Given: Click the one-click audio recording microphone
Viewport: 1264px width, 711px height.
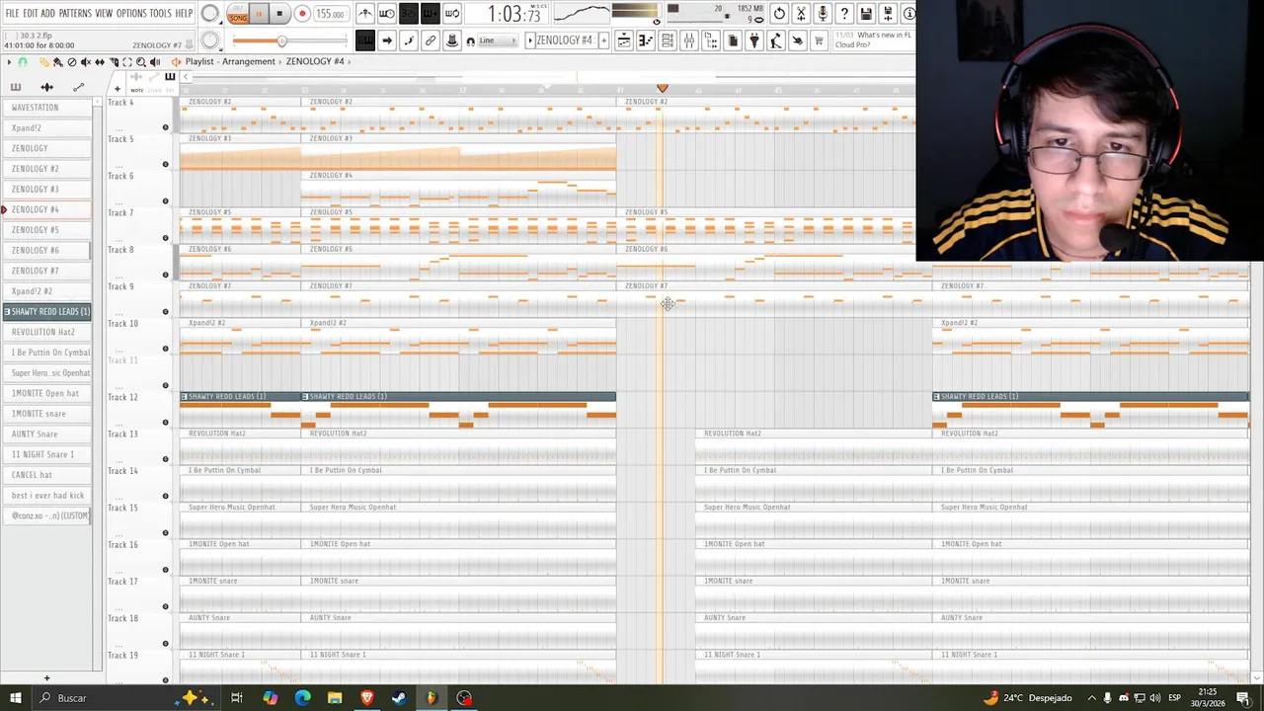Looking at the screenshot, I should (x=823, y=13).
